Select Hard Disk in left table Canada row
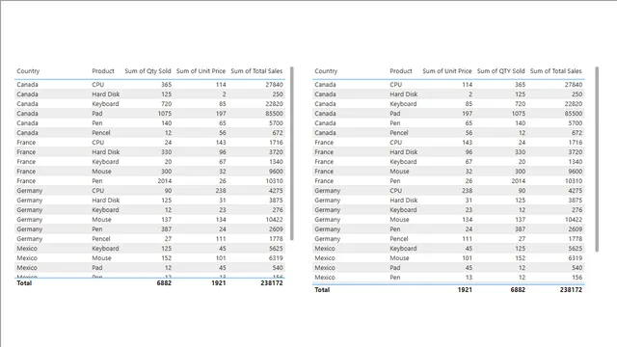 point(106,94)
